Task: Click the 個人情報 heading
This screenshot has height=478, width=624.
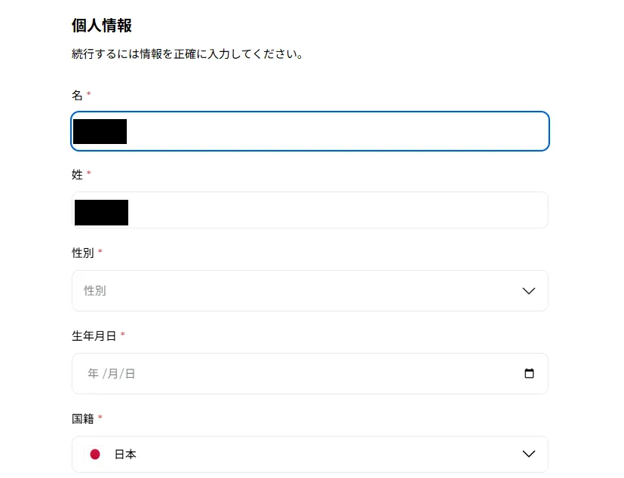Action: tap(100, 25)
